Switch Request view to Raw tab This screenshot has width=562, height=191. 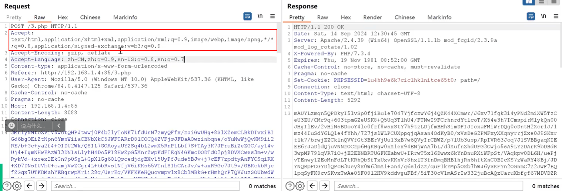tap(40, 17)
